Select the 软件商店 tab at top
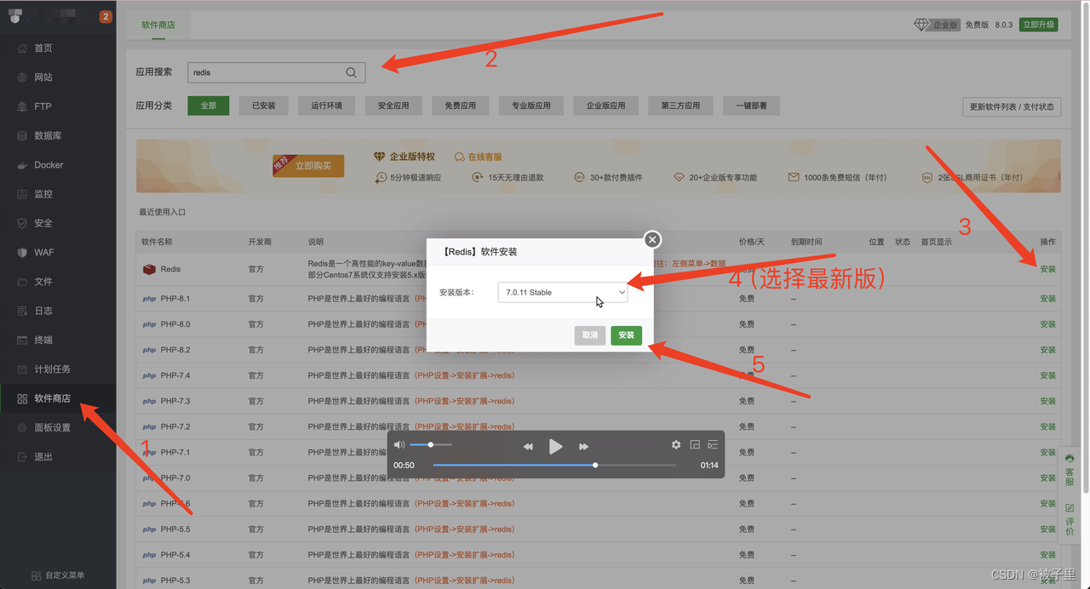Screen dimensions: 1090x589 (x=158, y=26)
